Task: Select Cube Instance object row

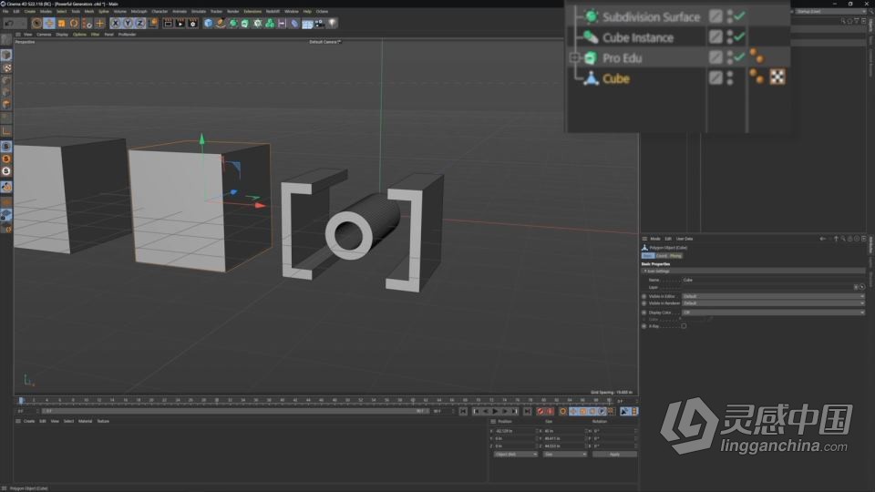Action: [x=638, y=37]
